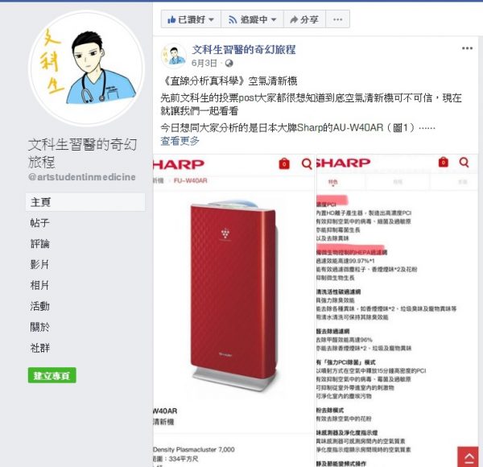Viewport: 483px width, 467px height.
Task: Select 相片 in the page sidebar
Action: tap(39, 285)
